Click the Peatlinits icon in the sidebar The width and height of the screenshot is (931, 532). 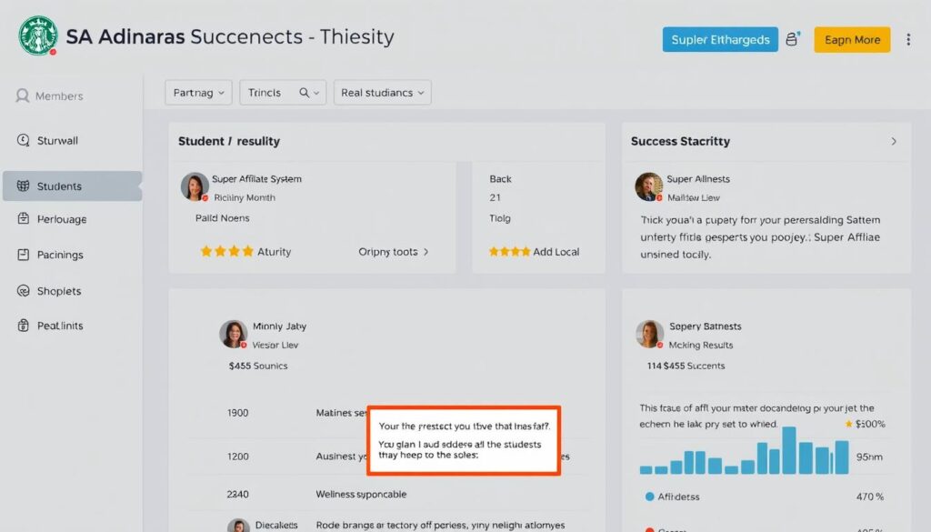pyautogui.click(x=23, y=325)
